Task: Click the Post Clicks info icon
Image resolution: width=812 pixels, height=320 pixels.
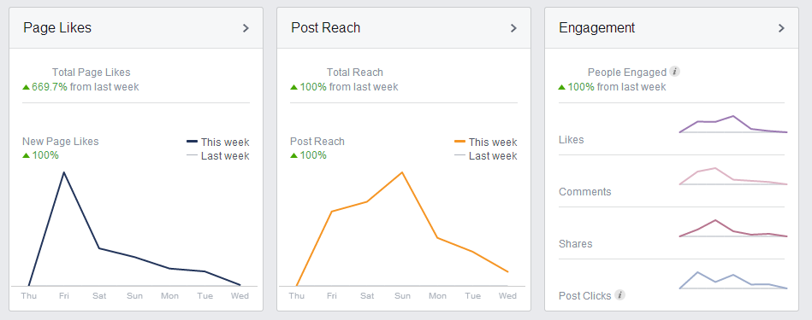Action: click(x=619, y=295)
